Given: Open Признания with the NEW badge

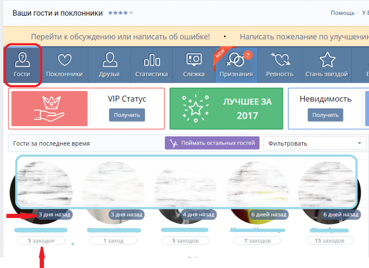Looking at the screenshot, I should (236, 62).
